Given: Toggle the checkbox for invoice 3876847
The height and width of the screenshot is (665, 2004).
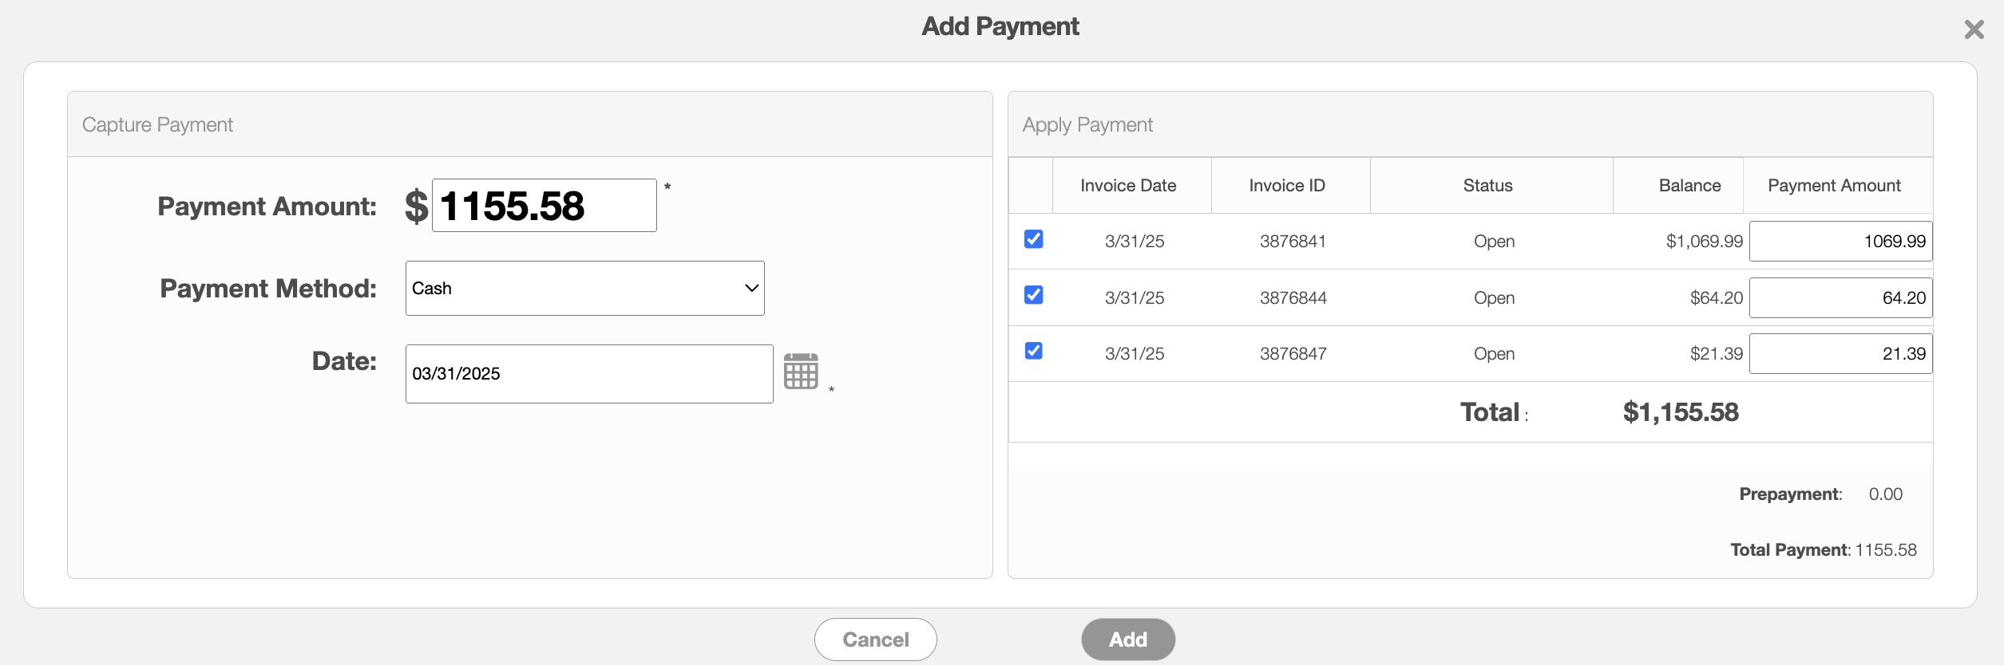Looking at the screenshot, I should pos(1033,351).
